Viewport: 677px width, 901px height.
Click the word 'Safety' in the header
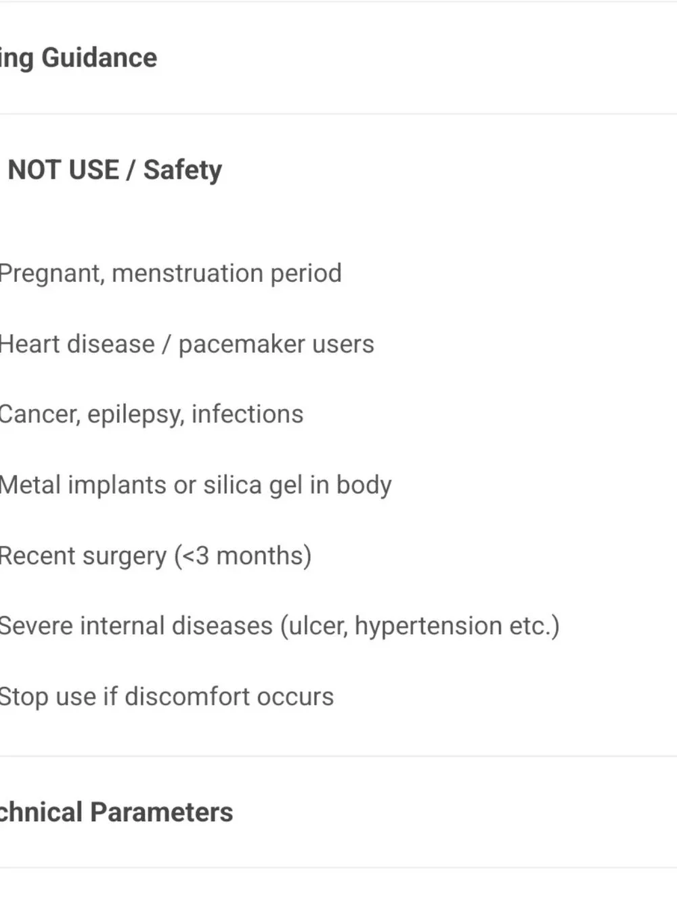click(183, 171)
